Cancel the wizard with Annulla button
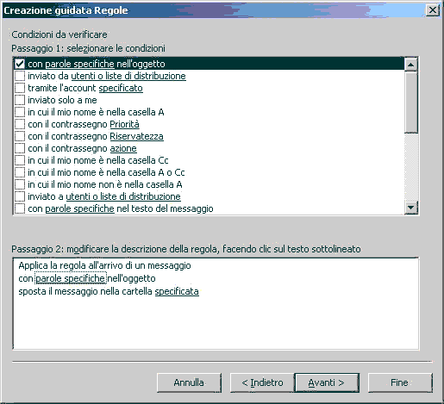The width and height of the screenshot is (444, 404). [189, 382]
